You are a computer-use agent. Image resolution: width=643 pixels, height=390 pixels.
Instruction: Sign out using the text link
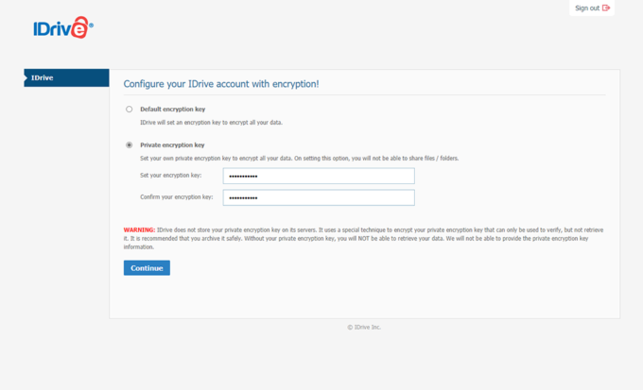(x=587, y=8)
